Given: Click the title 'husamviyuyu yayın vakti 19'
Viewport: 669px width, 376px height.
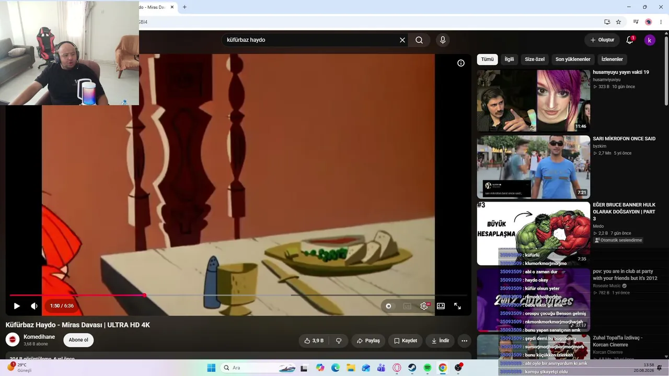Looking at the screenshot, I should 621,72.
